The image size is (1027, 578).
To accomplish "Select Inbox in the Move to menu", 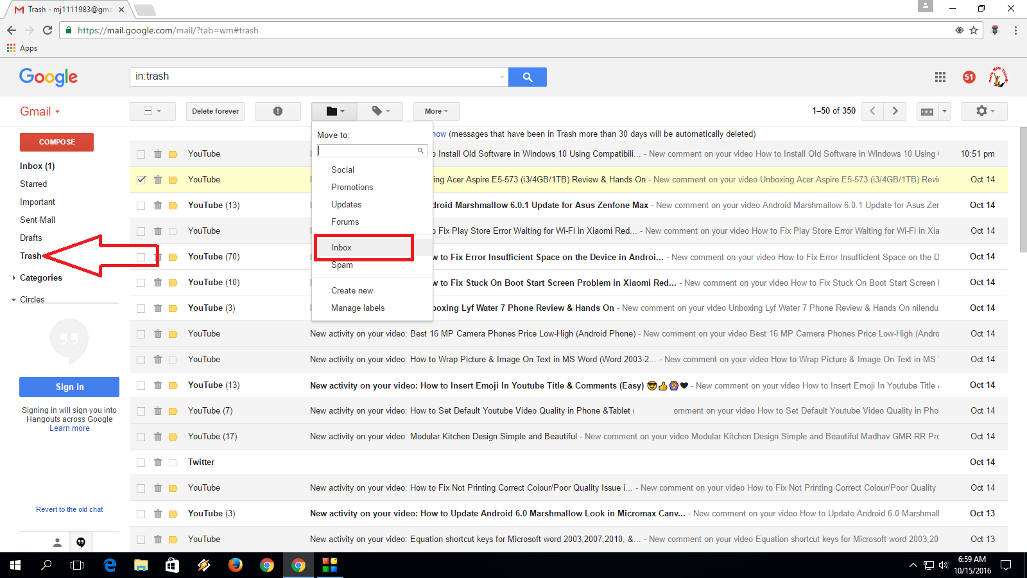I will pos(341,247).
